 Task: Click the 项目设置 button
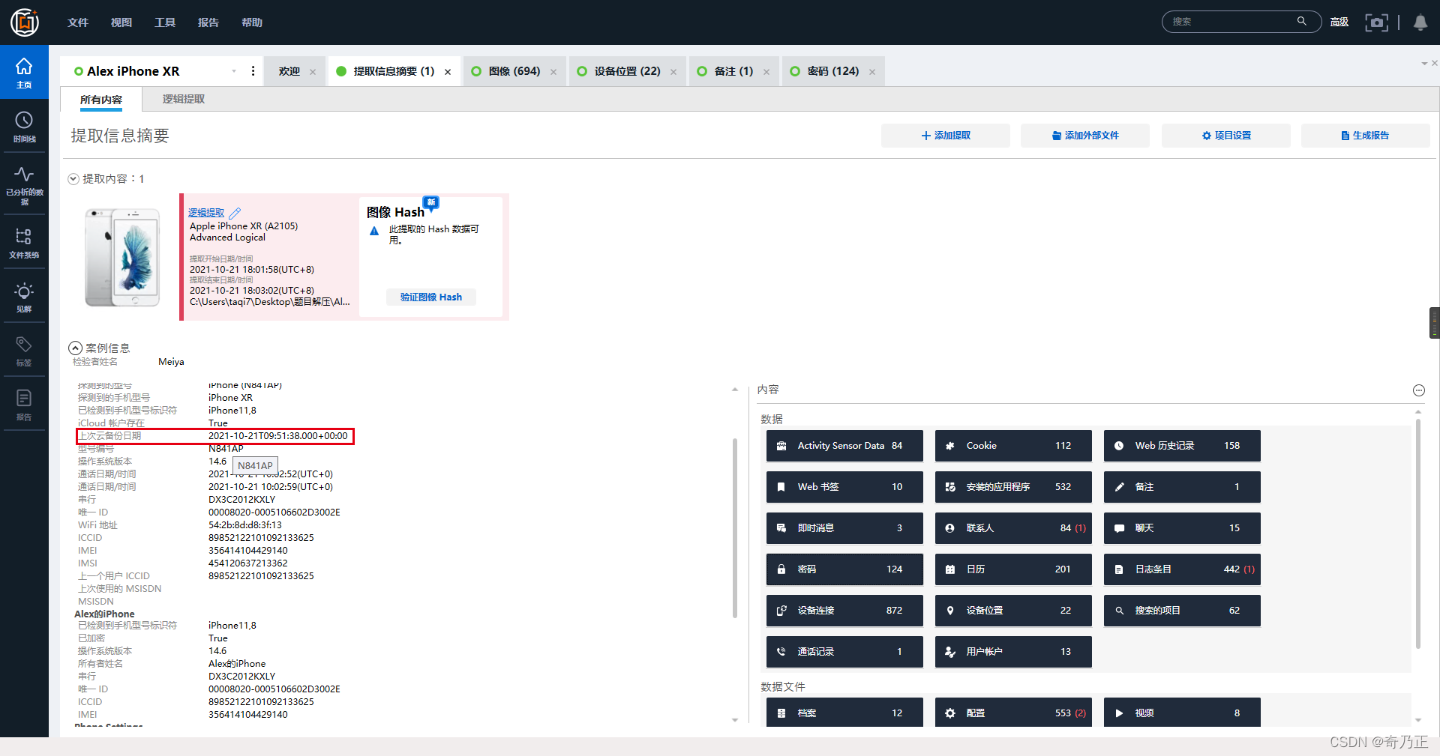tap(1226, 136)
